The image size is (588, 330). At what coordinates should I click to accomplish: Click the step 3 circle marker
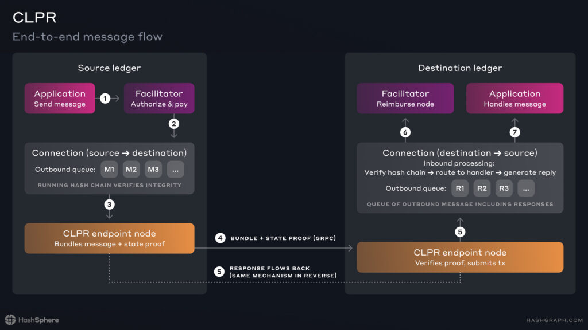(109, 205)
